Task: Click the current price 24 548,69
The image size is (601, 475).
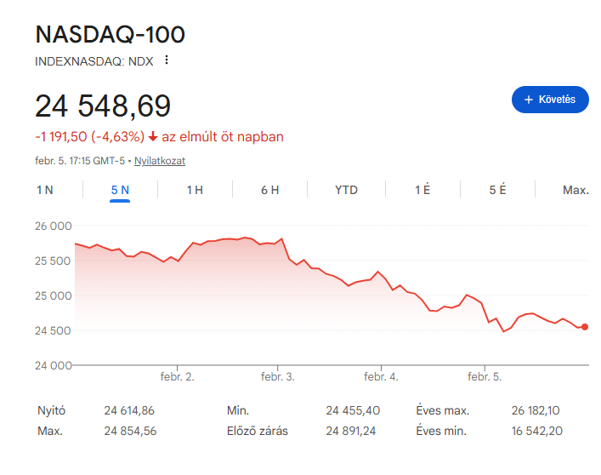Action: pos(103,106)
